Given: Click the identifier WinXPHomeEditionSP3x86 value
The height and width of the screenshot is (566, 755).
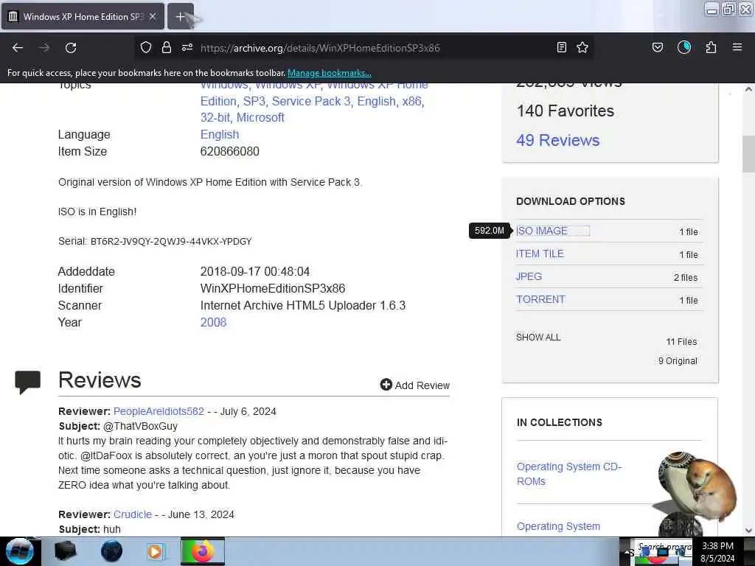Looking at the screenshot, I should pos(273,288).
